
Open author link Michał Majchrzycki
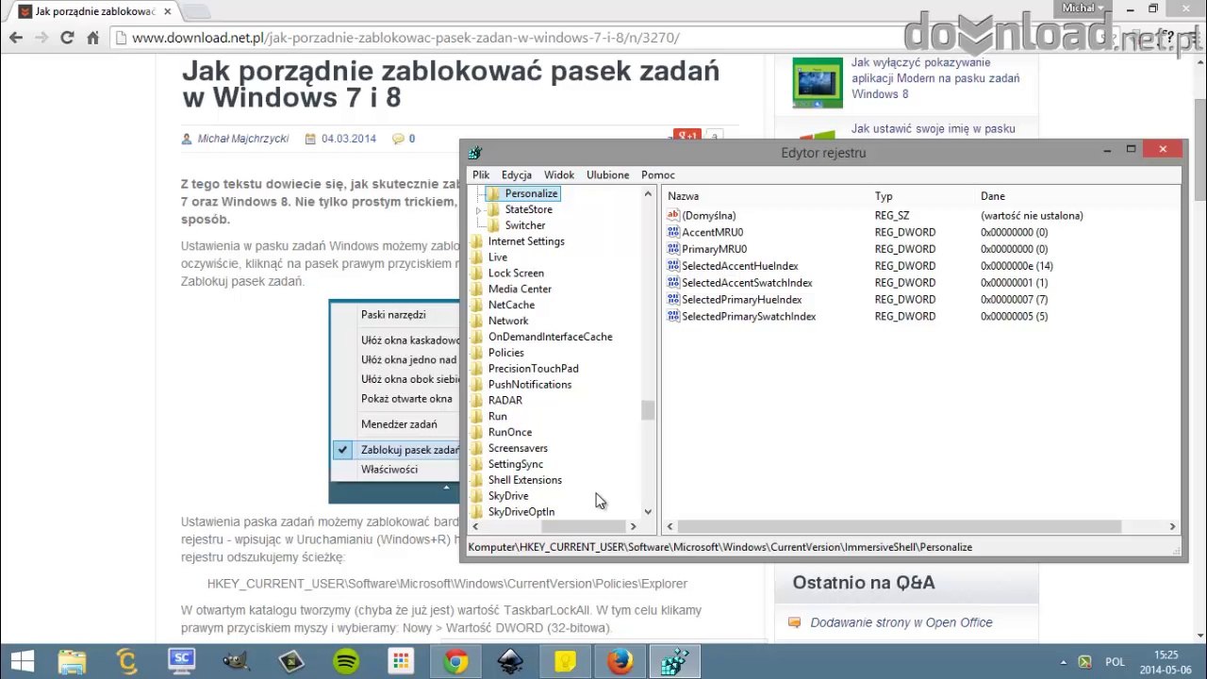pos(242,139)
